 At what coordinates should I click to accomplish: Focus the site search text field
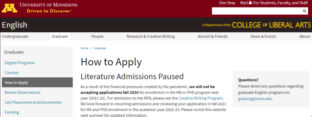coord(256,11)
